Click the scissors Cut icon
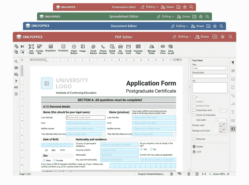 (x=22, y=46)
